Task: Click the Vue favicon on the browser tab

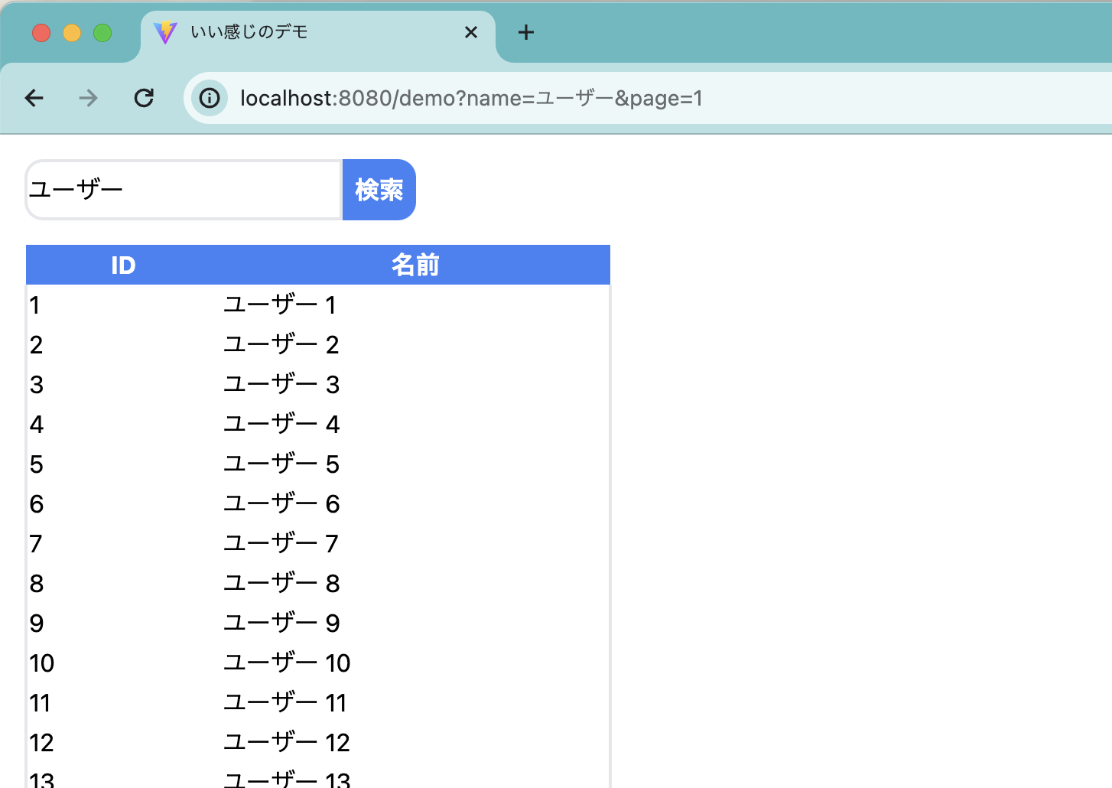Action: [x=166, y=32]
